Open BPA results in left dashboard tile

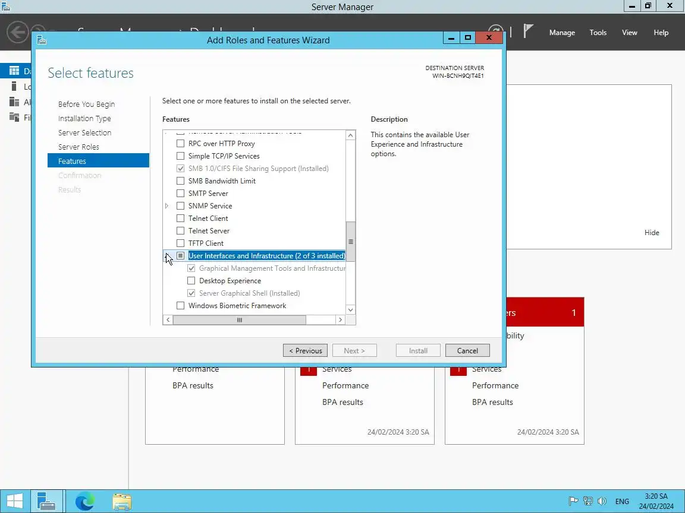pyautogui.click(x=193, y=385)
